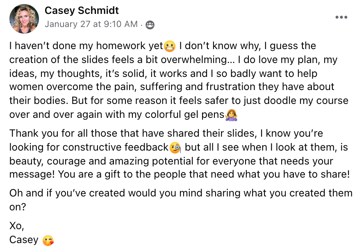
Task: Click the grimacing face emoji after 'yet'
Action: point(170,46)
